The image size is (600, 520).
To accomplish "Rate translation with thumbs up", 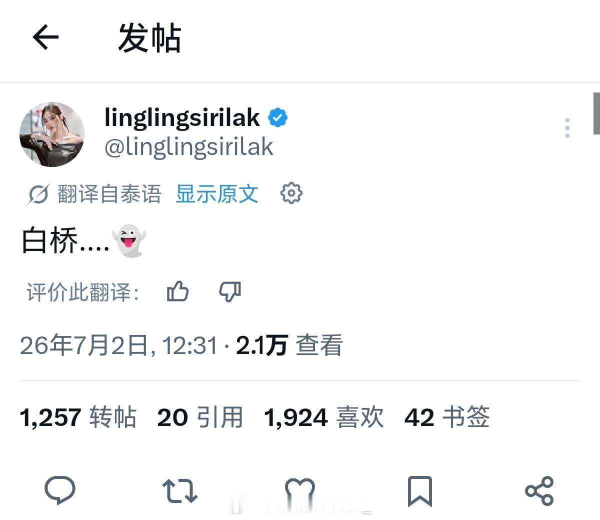I will click(x=177, y=291).
